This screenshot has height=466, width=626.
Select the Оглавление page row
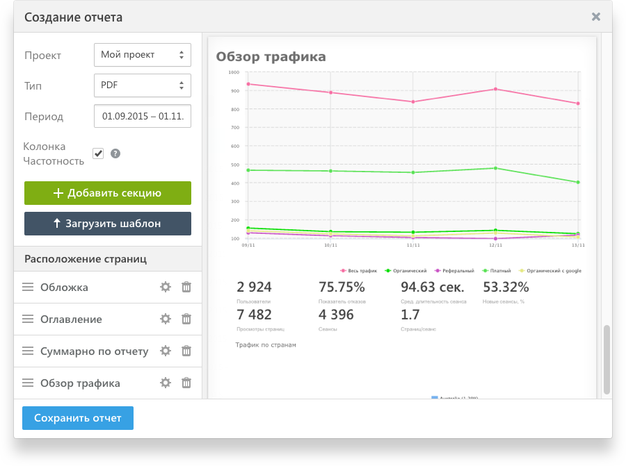[108, 319]
